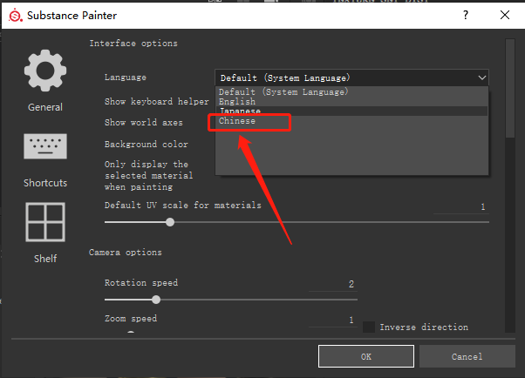Click the OK button
Image resolution: width=525 pixels, height=378 pixels.
pyautogui.click(x=366, y=356)
